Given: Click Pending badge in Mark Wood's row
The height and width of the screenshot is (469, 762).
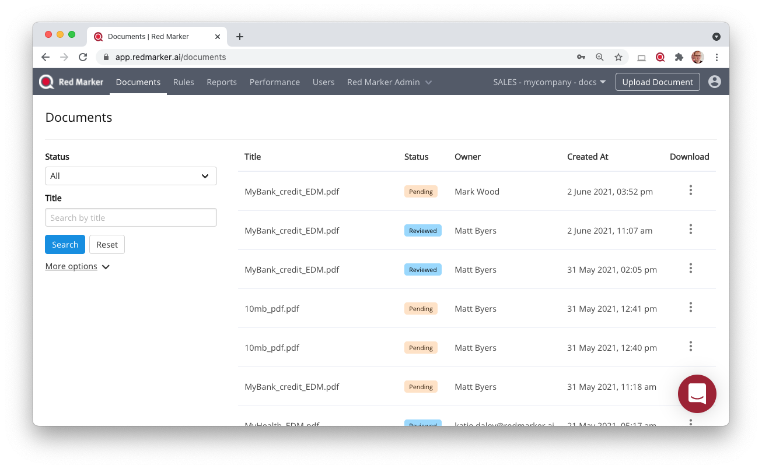Looking at the screenshot, I should [x=421, y=192].
